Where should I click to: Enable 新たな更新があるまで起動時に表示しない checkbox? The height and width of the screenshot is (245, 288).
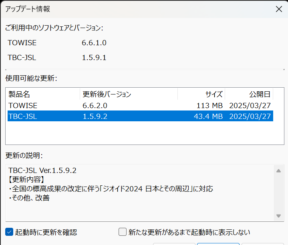tap(123, 232)
